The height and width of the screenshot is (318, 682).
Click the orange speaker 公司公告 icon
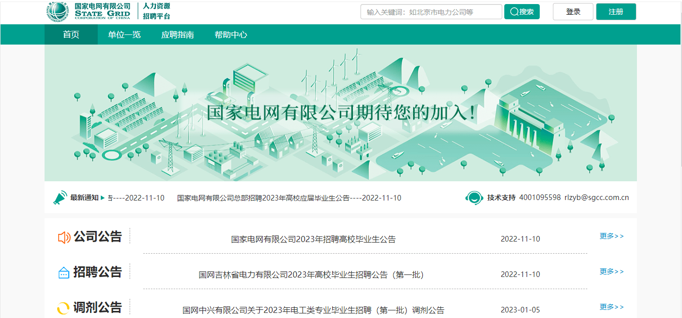(x=64, y=237)
